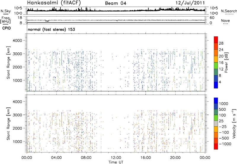Click the Hankasalmi (fitACF) plot title

point(54,3)
